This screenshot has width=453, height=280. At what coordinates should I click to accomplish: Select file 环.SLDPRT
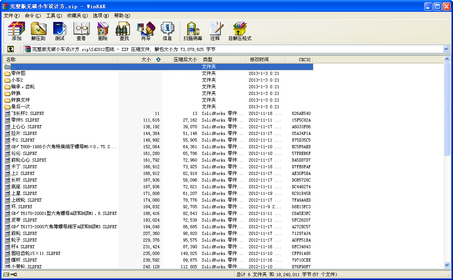[x=158, y=207]
